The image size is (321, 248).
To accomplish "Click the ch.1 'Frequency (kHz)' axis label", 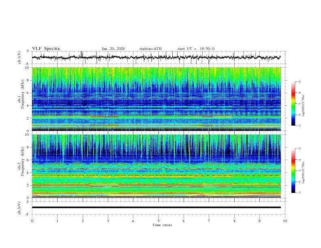I will [23, 93].
